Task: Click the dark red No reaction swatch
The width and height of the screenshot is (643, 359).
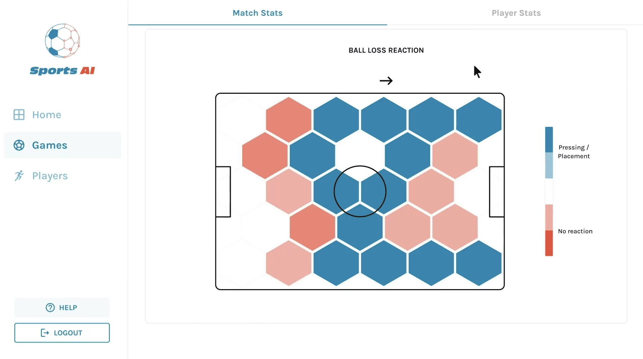Action: tap(549, 243)
